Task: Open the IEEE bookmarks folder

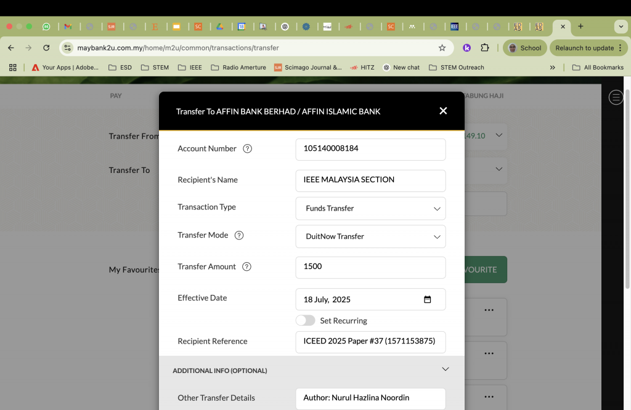Action: (x=190, y=68)
